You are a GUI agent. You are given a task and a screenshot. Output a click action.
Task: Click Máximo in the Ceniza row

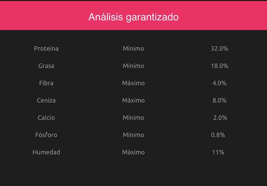coord(133,100)
